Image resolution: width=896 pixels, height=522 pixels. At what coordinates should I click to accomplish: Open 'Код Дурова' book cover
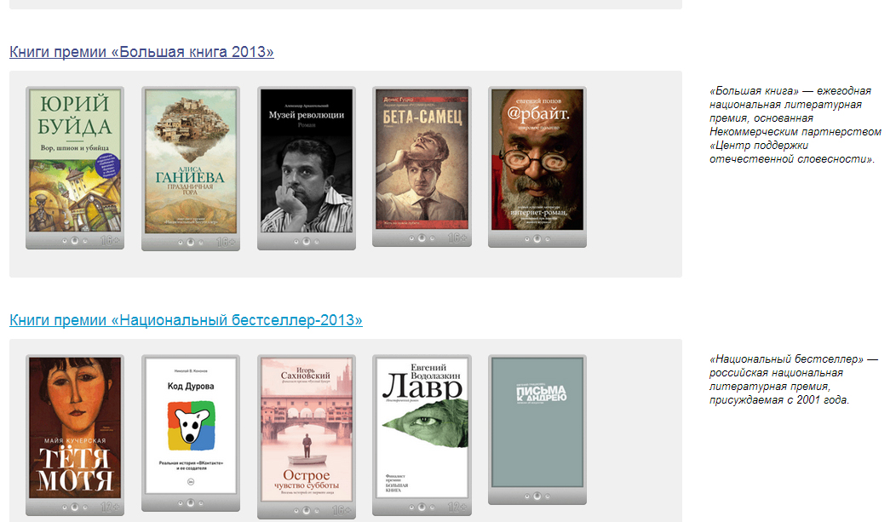(191, 433)
